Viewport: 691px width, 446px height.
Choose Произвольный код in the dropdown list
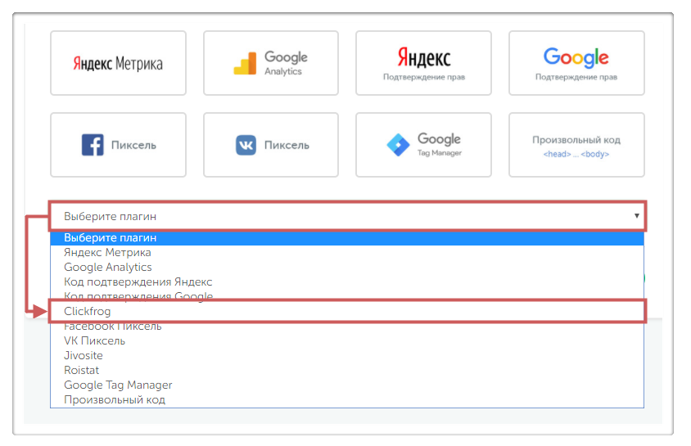(115, 400)
